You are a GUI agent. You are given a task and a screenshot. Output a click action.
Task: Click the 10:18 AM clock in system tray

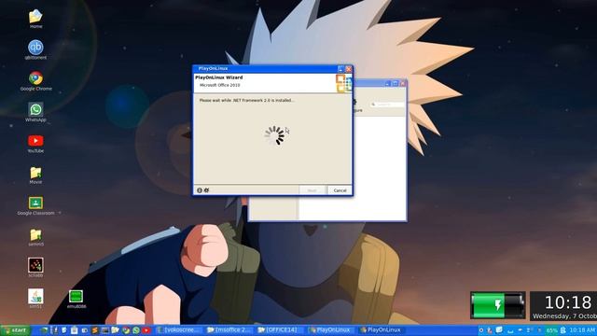coord(582,330)
